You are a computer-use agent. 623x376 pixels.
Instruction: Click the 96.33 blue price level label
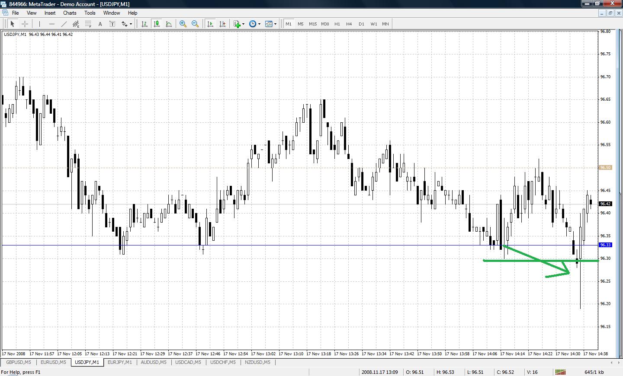point(605,245)
